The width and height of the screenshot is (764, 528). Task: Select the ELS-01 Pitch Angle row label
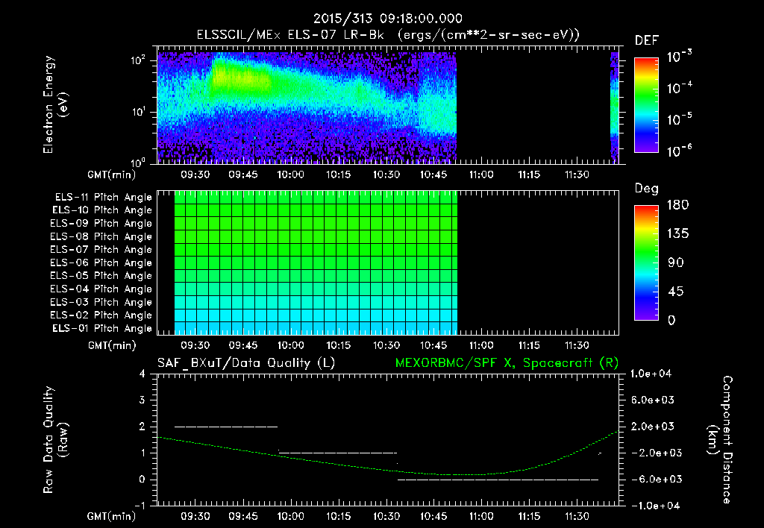click(102, 329)
